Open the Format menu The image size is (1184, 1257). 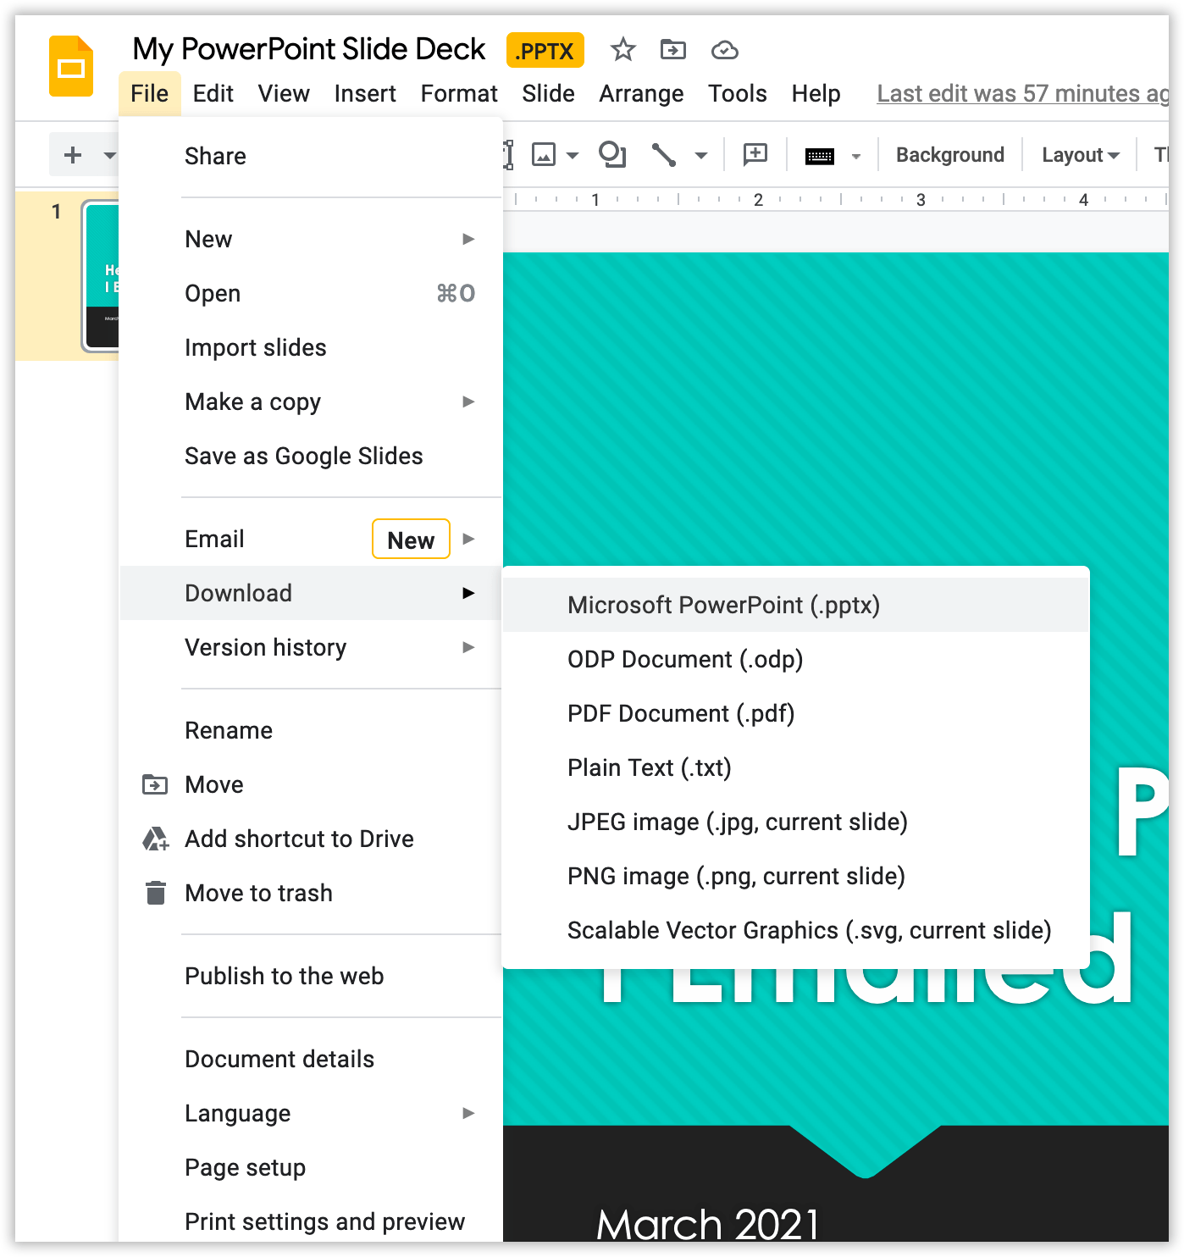click(x=459, y=93)
